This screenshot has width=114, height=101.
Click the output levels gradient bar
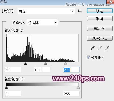click(x=42, y=84)
